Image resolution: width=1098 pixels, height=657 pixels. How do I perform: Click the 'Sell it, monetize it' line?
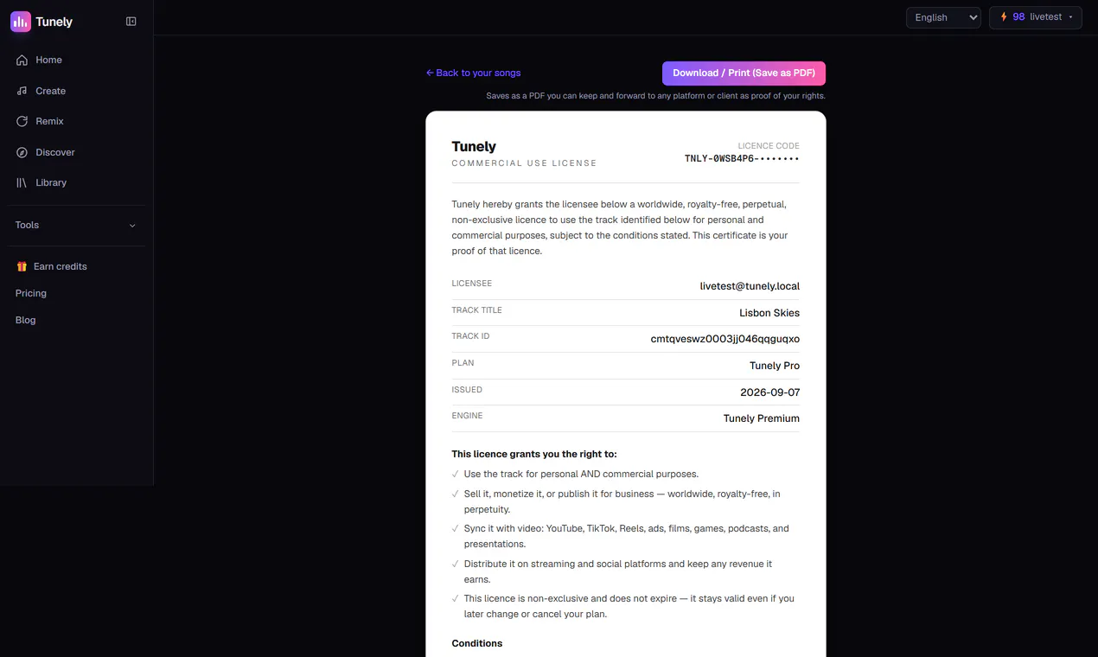pyautogui.click(x=622, y=501)
